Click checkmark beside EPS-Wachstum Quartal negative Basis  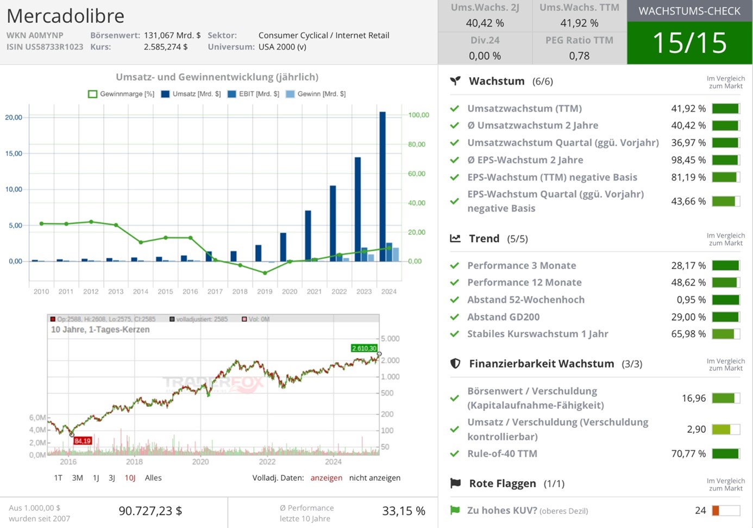[x=455, y=201]
